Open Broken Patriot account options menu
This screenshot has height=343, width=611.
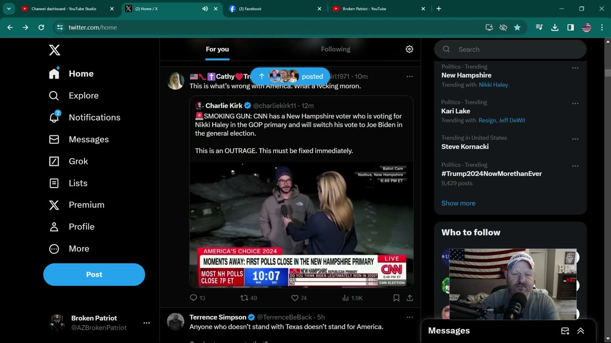(x=147, y=323)
